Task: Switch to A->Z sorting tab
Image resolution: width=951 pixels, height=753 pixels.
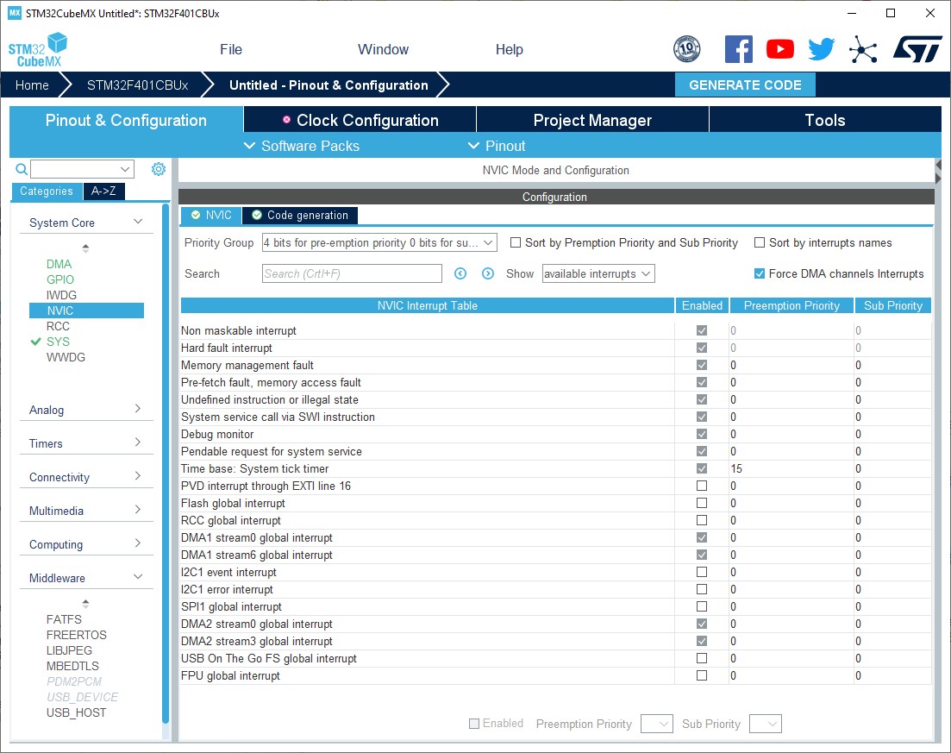Action: [x=103, y=191]
